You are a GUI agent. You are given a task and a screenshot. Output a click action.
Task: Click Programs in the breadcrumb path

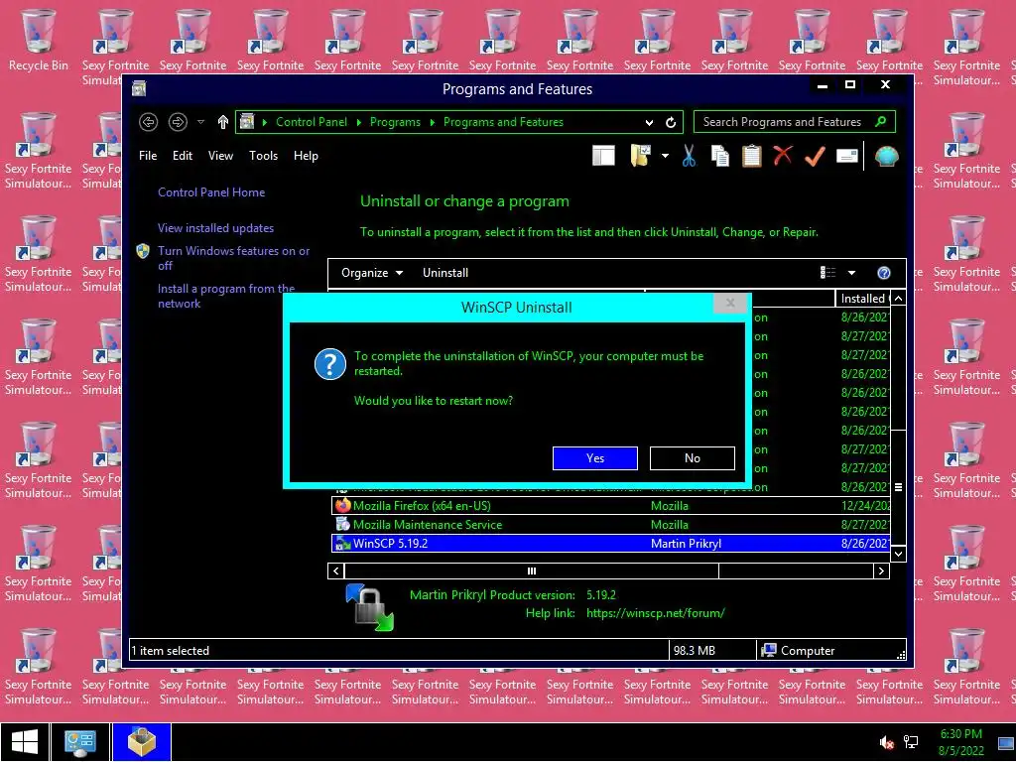tap(395, 122)
